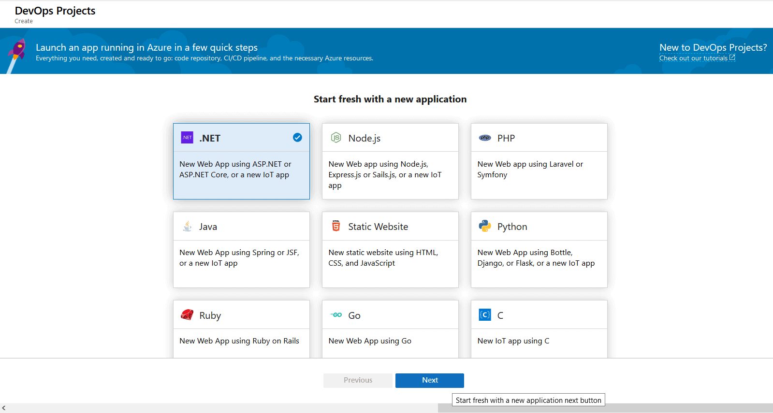Click the external link icon beside tutorials
Viewport: 773px width, 413px height.
pos(732,57)
